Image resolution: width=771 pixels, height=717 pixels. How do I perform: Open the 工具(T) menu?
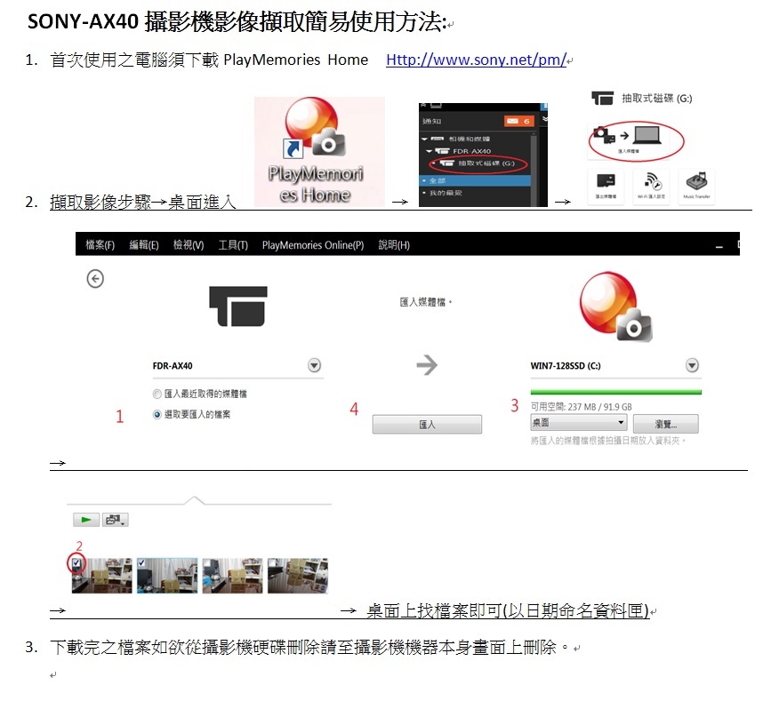pyautogui.click(x=231, y=244)
